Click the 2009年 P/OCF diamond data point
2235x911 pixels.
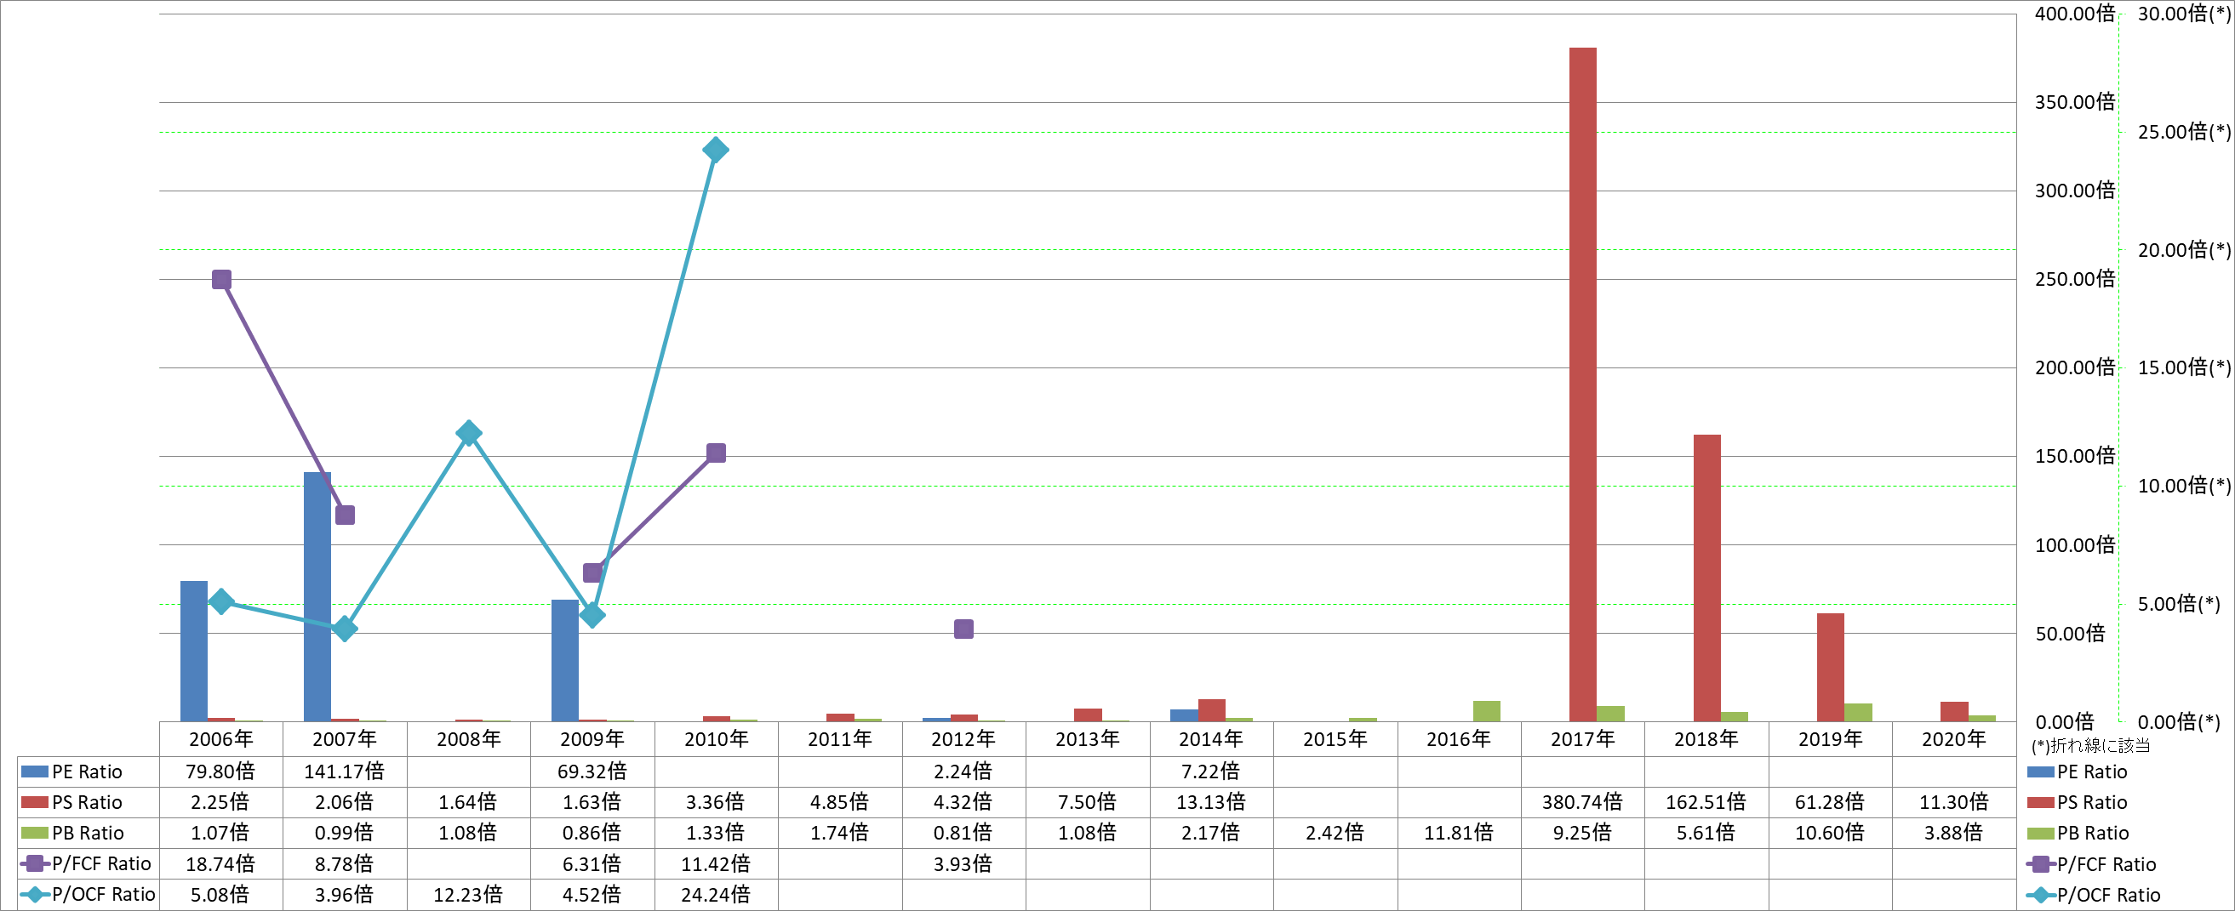pos(592,616)
